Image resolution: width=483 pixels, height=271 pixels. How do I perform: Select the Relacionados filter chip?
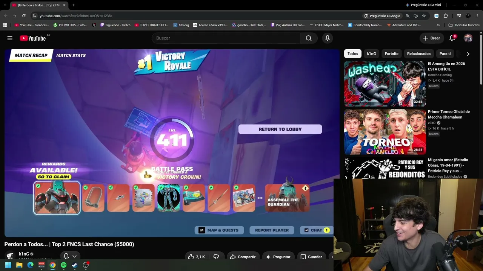(x=419, y=54)
